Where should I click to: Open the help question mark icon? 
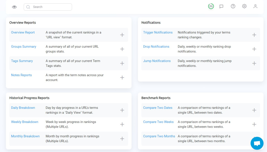[233, 6]
